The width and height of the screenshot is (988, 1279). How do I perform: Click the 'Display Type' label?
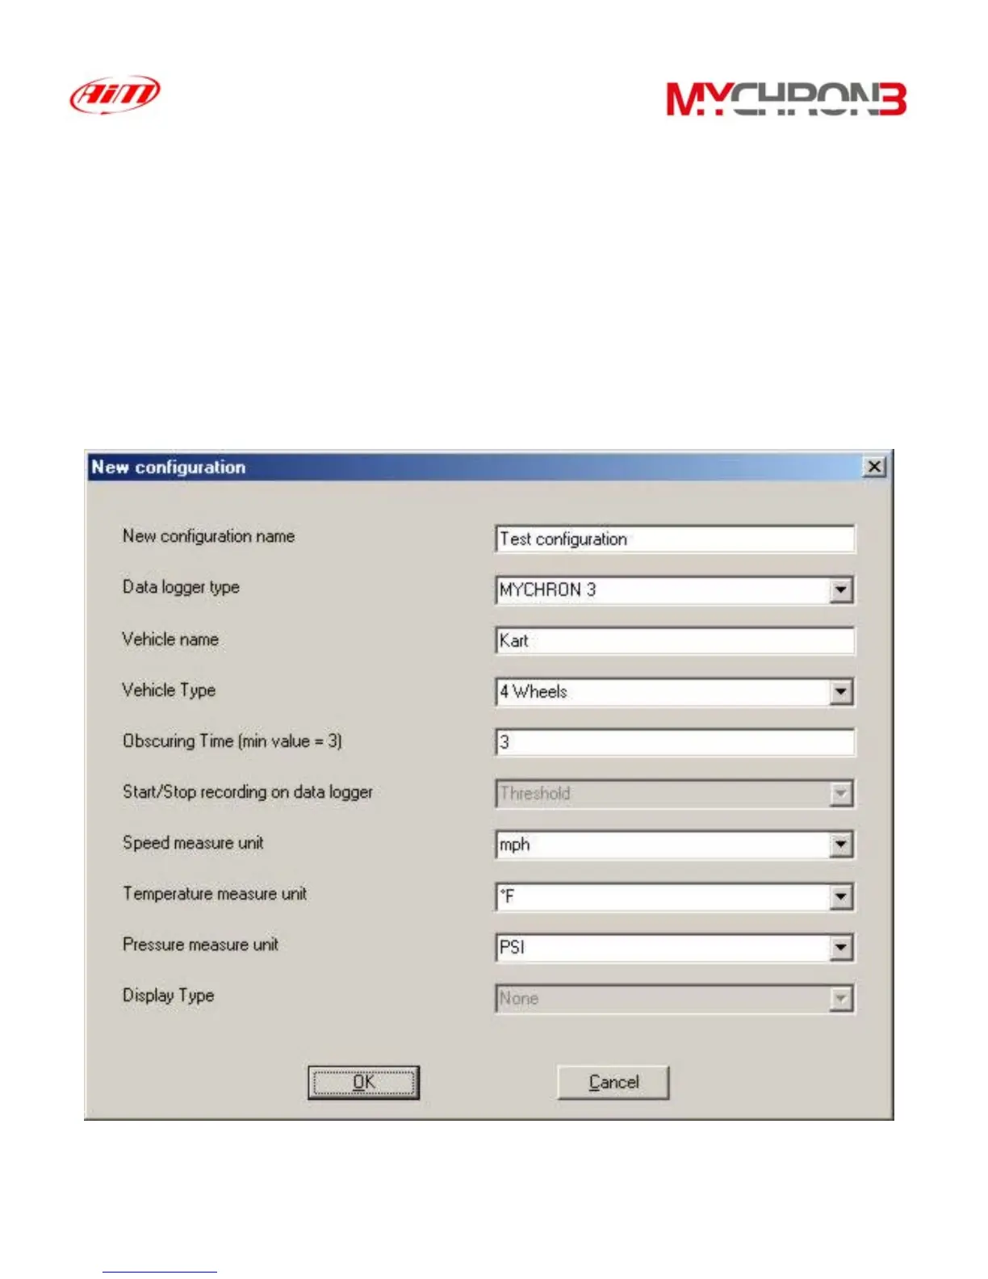click(168, 996)
